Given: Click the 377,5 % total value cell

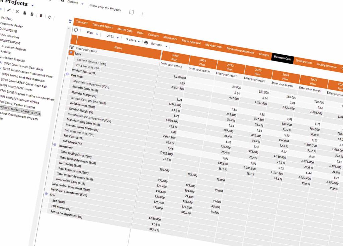Looking at the screenshot, I should 154,230.
